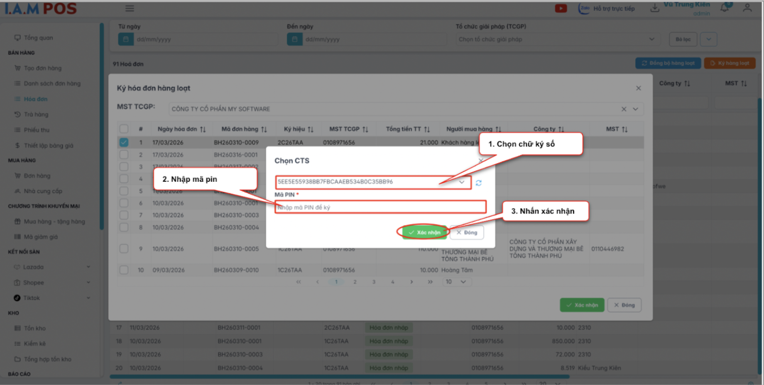This screenshot has height=385, width=764.
Task: Open the YouTube video icon in header
Action: 561,8
